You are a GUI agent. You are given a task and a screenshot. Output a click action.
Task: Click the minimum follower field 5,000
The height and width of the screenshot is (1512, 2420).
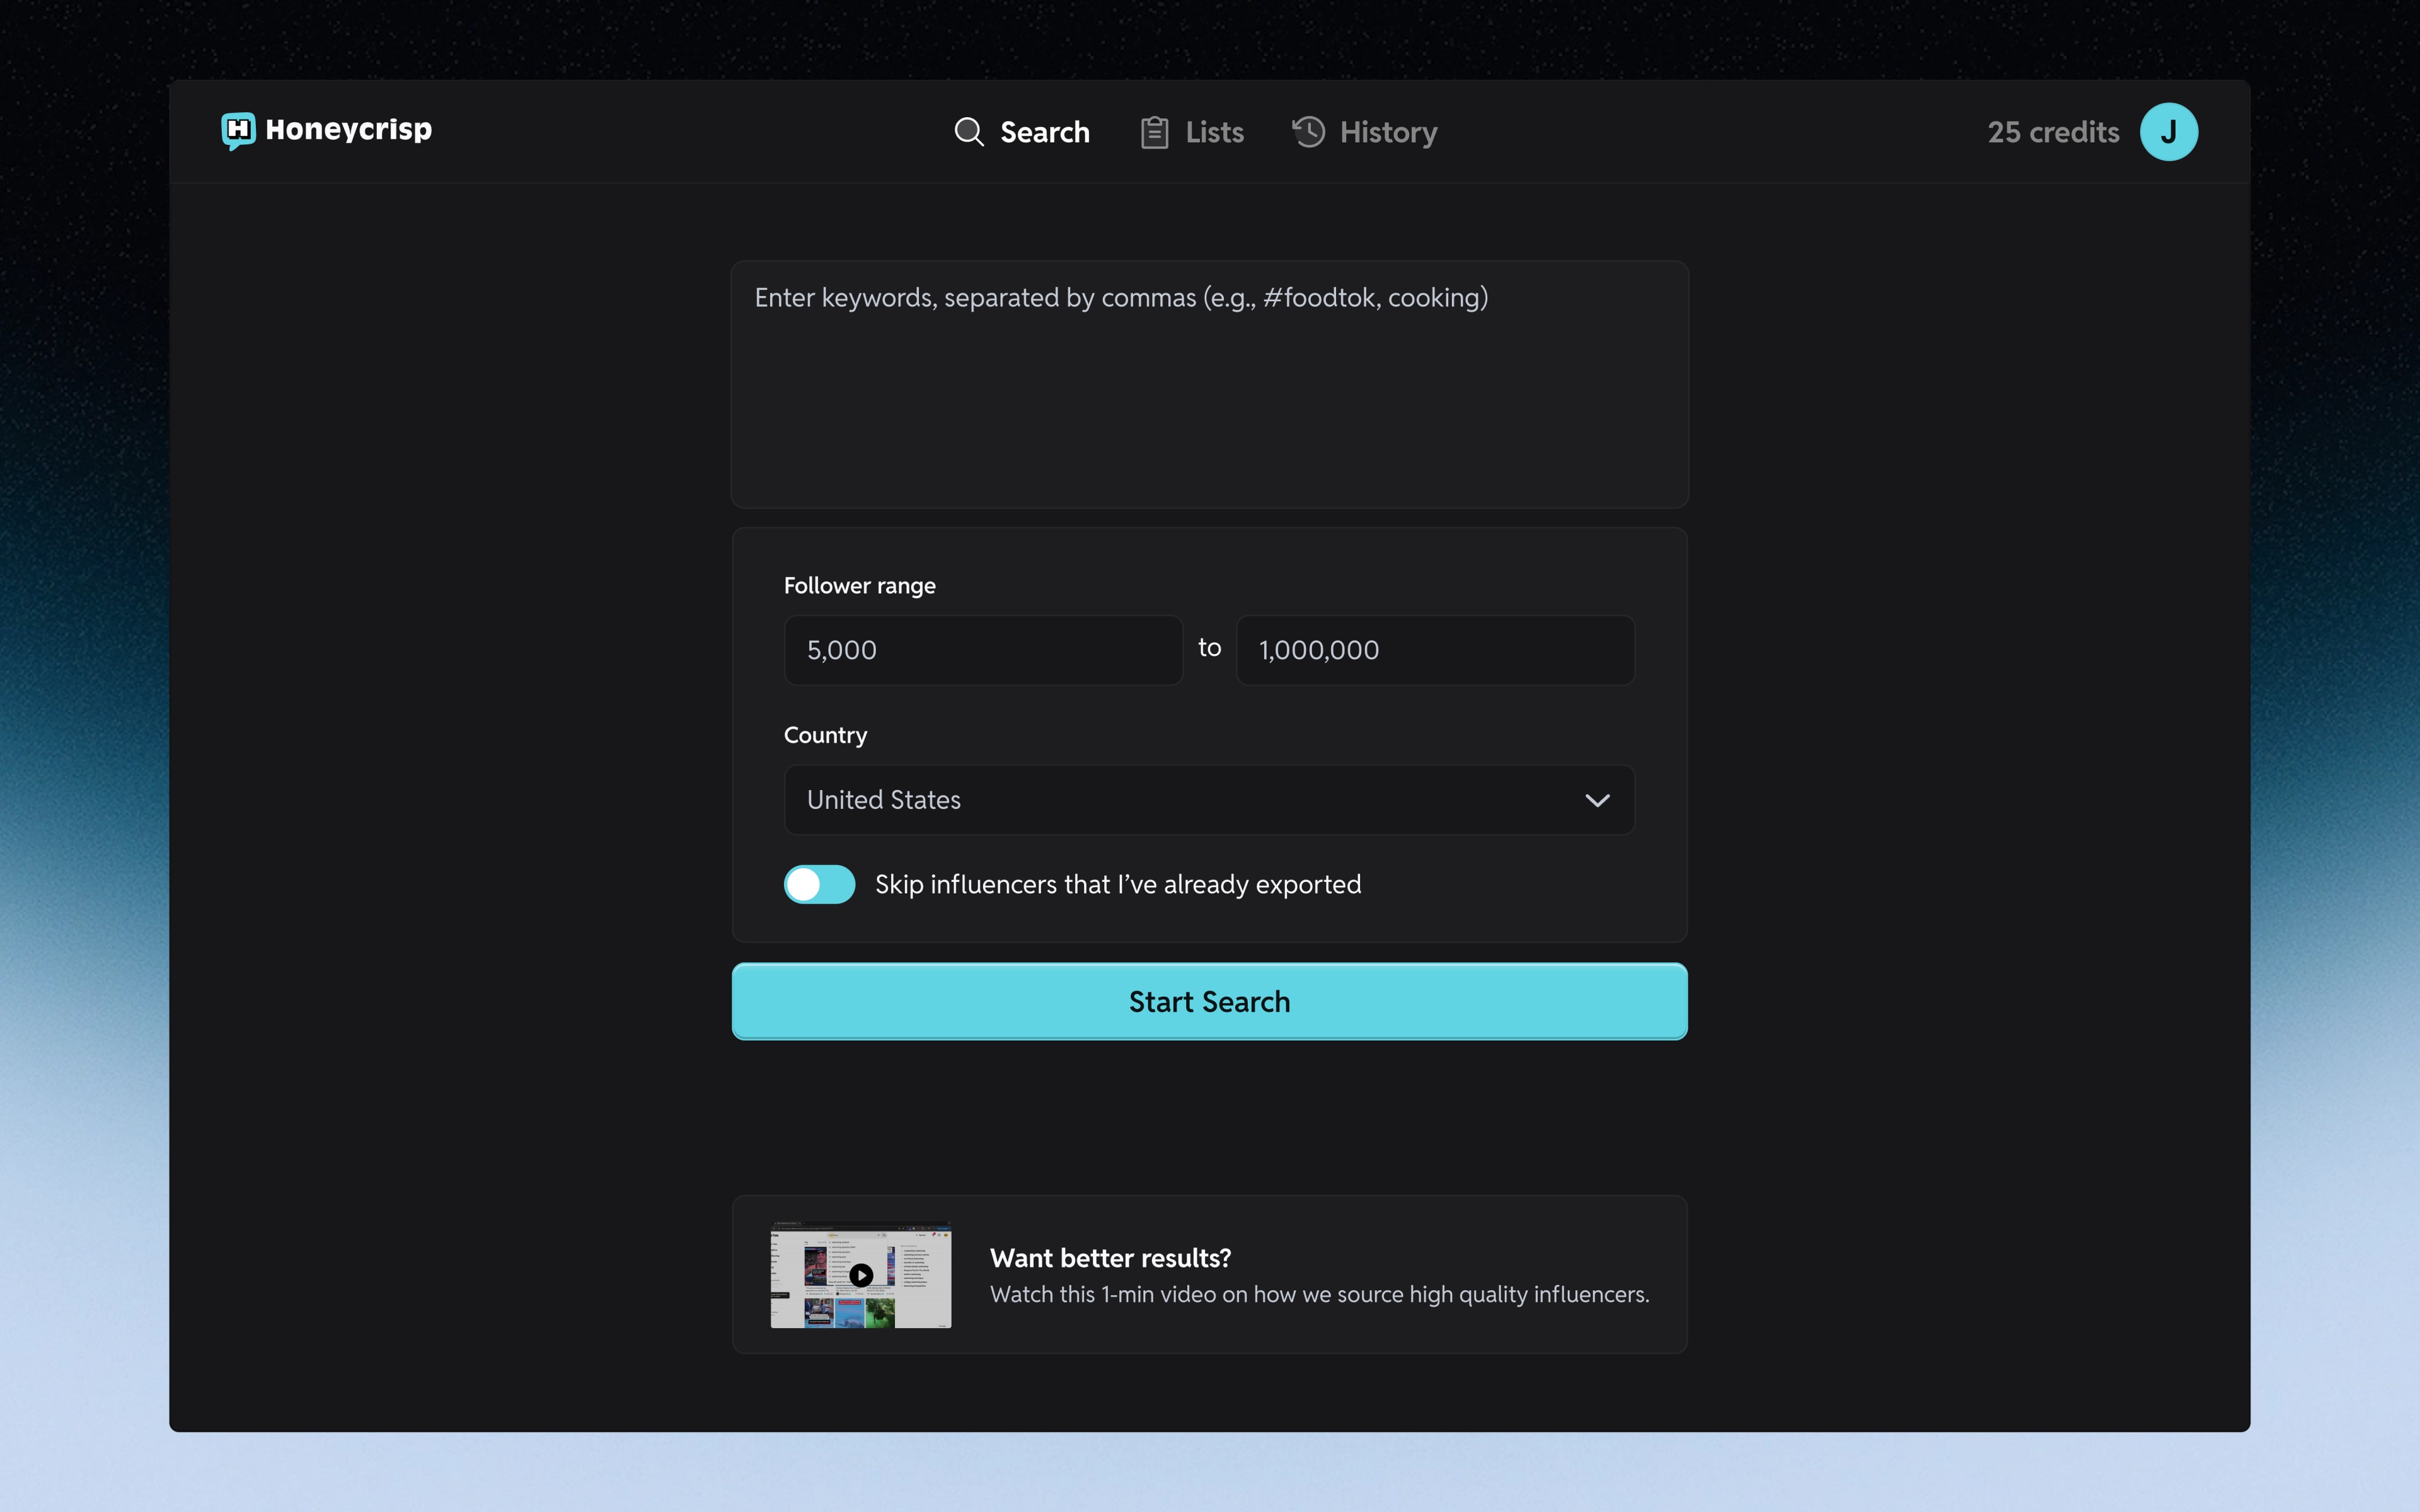[983, 650]
